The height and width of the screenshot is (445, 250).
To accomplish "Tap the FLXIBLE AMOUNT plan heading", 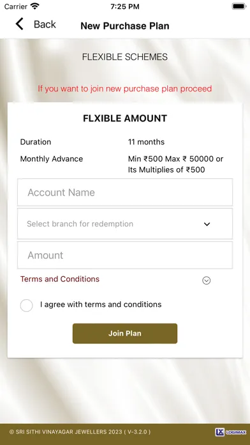I will point(125,118).
